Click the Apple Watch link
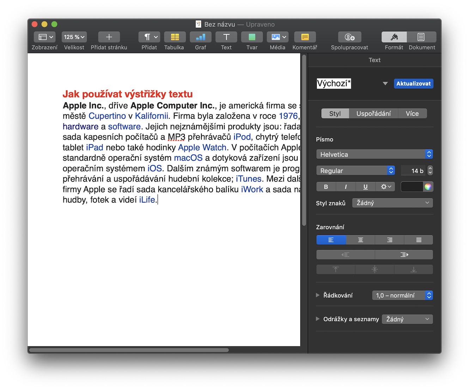Image resolution: width=469 pixels, height=390 pixels. pyautogui.click(x=202, y=147)
